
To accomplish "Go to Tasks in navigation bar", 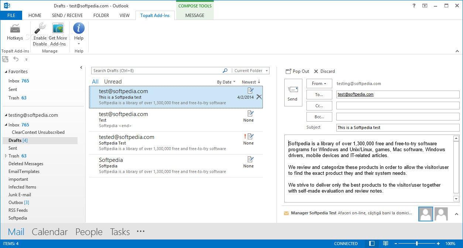I will click(120, 232).
